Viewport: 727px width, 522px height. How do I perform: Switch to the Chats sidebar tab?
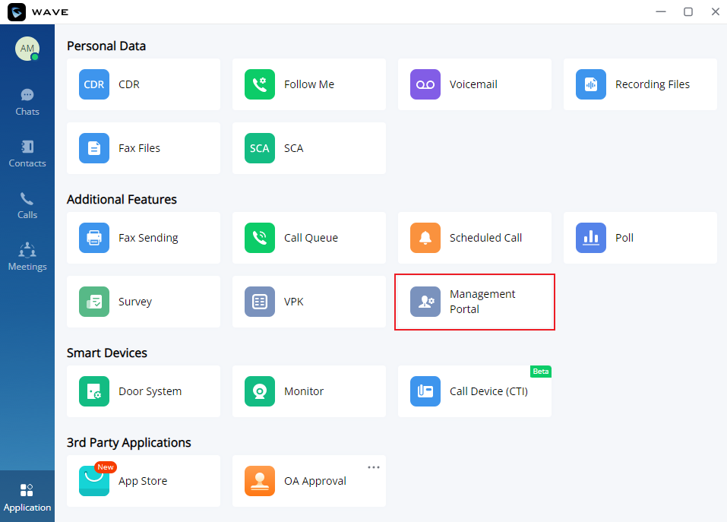pos(27,103)
